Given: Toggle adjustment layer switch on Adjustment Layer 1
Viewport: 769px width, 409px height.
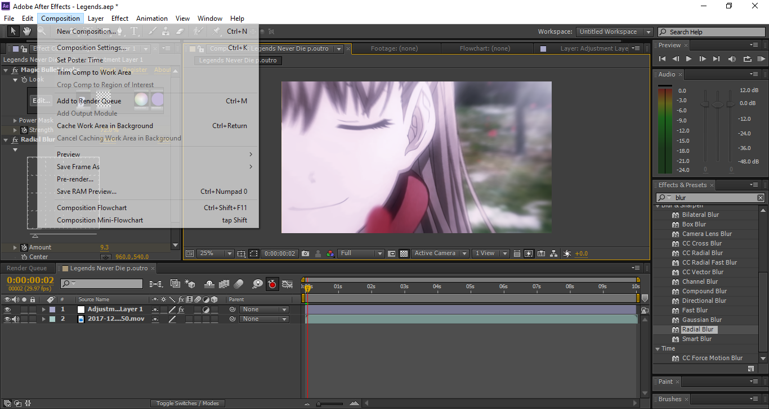Looking at the screenshot, I should pyautogui.click(x=206, y=310).
